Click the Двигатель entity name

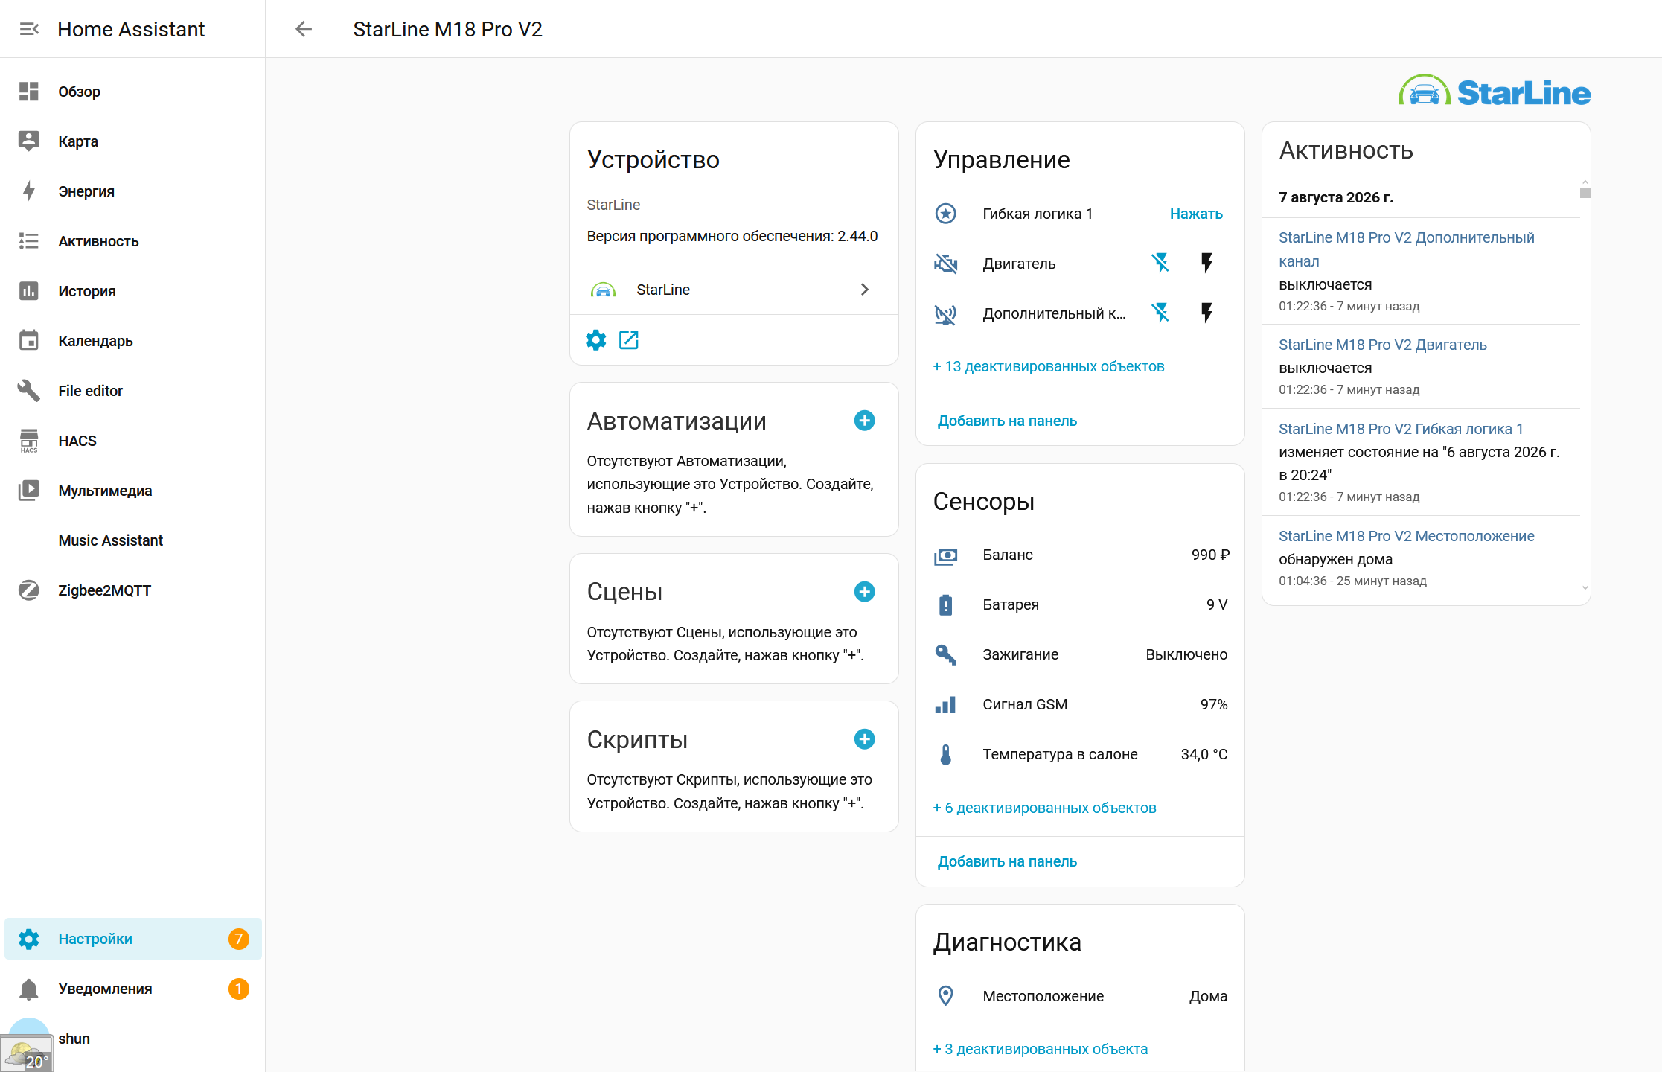1019,264
